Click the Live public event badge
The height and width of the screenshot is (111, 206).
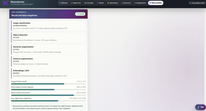point(197,3)
